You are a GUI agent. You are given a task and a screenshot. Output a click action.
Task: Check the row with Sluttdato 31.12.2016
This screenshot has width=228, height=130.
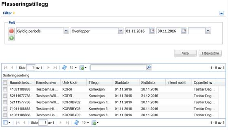click(5, 96)
